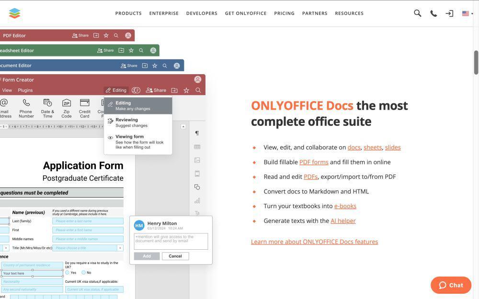The image size is (479, 299).
Task: Click the image settings icon in sidebar
Action: coord(197,160)
